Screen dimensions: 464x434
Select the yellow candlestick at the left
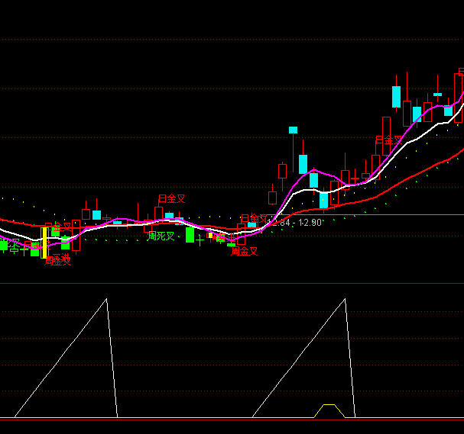[x=44, y=243]
